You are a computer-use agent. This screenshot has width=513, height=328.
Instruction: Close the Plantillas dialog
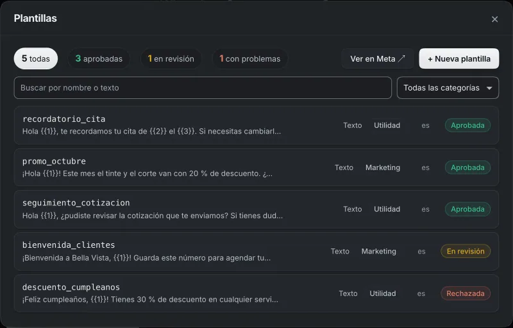tap(494, 19)
